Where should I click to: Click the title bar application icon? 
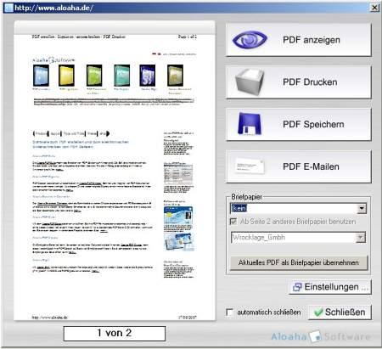[8, 8]
